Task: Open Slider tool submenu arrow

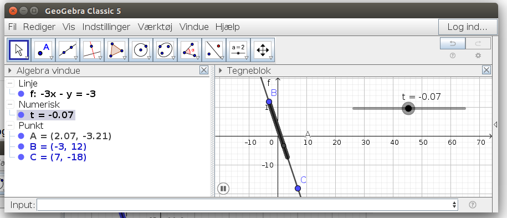Action: point(247,58)
